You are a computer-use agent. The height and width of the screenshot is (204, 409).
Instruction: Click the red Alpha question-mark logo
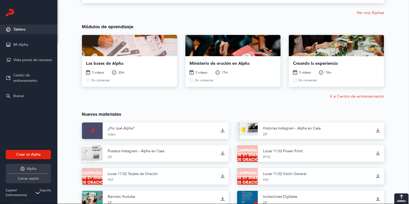pos(10,12)
